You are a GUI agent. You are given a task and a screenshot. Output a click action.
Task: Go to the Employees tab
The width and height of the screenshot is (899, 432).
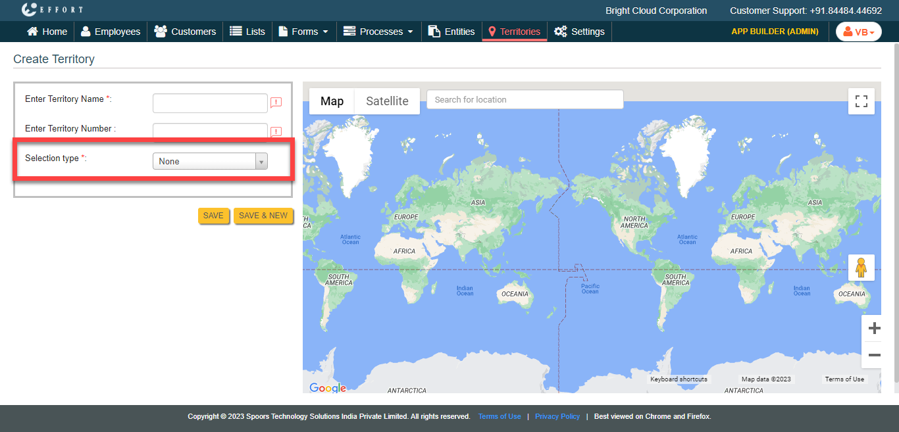point(111,32)
